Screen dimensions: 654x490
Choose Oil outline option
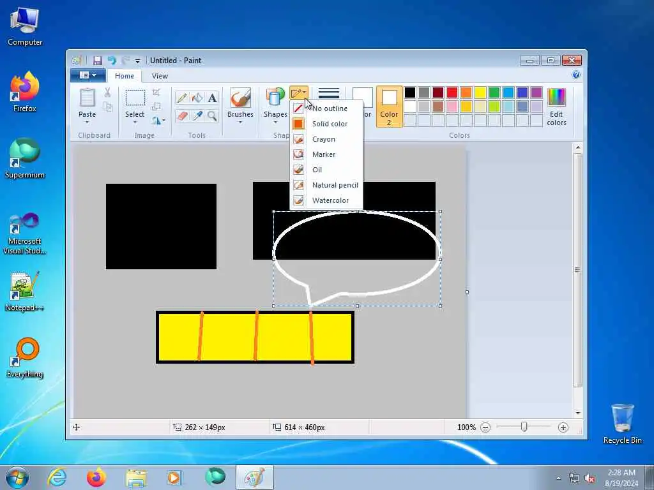click(x=326, y=170)
